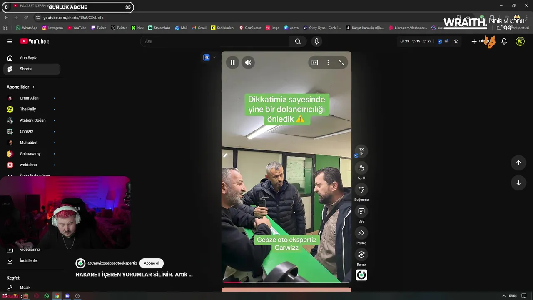Remix this Short

click(x=361, y=255)
